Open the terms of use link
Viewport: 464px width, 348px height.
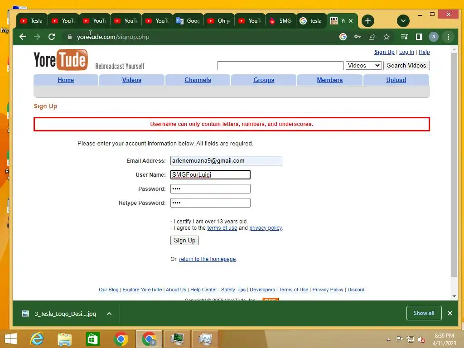click(x=222, y=228)
